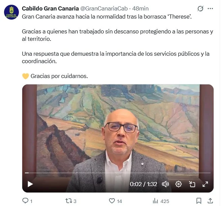Expand video to fullscreen

pos(205,184)
